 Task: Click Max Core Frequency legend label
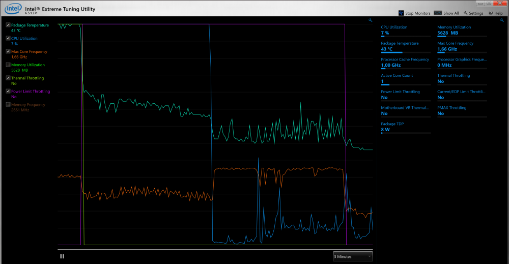tap(29, 51)
